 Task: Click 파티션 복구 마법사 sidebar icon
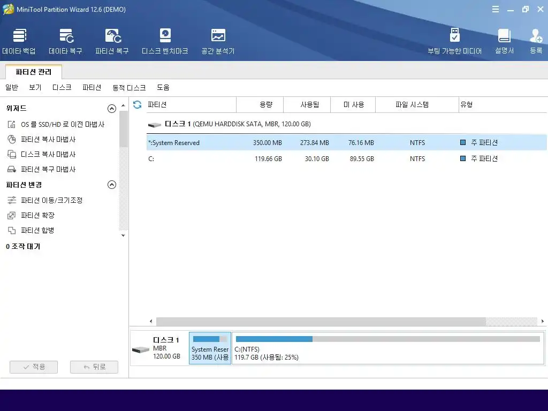[12, 170]
